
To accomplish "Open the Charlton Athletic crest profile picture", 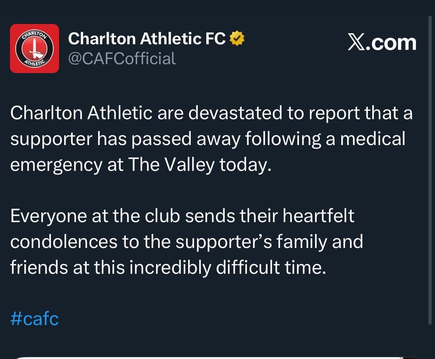I will pos(34,48).
